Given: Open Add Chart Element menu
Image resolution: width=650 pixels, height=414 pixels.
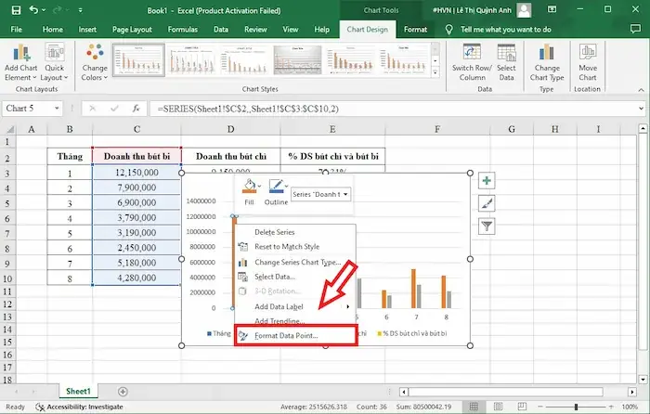Looking at the screenshot, I should coord(20,62).
